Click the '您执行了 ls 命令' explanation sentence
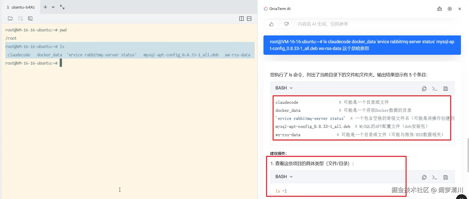This screenshot has height=199, width=469. pos(349,75)
